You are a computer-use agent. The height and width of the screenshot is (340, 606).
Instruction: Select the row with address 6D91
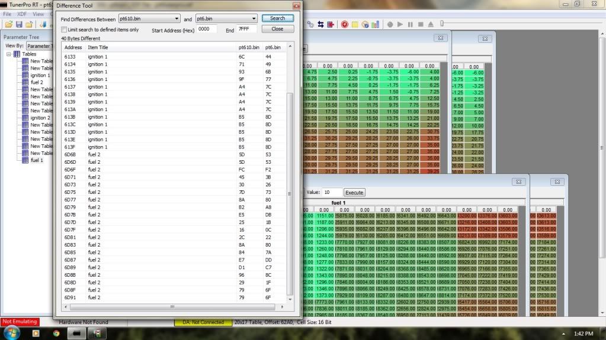pos(174,297)
